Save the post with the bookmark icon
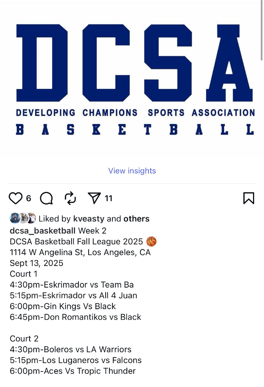264x387 pixels. pyautogui.click(x=248, y=198)
